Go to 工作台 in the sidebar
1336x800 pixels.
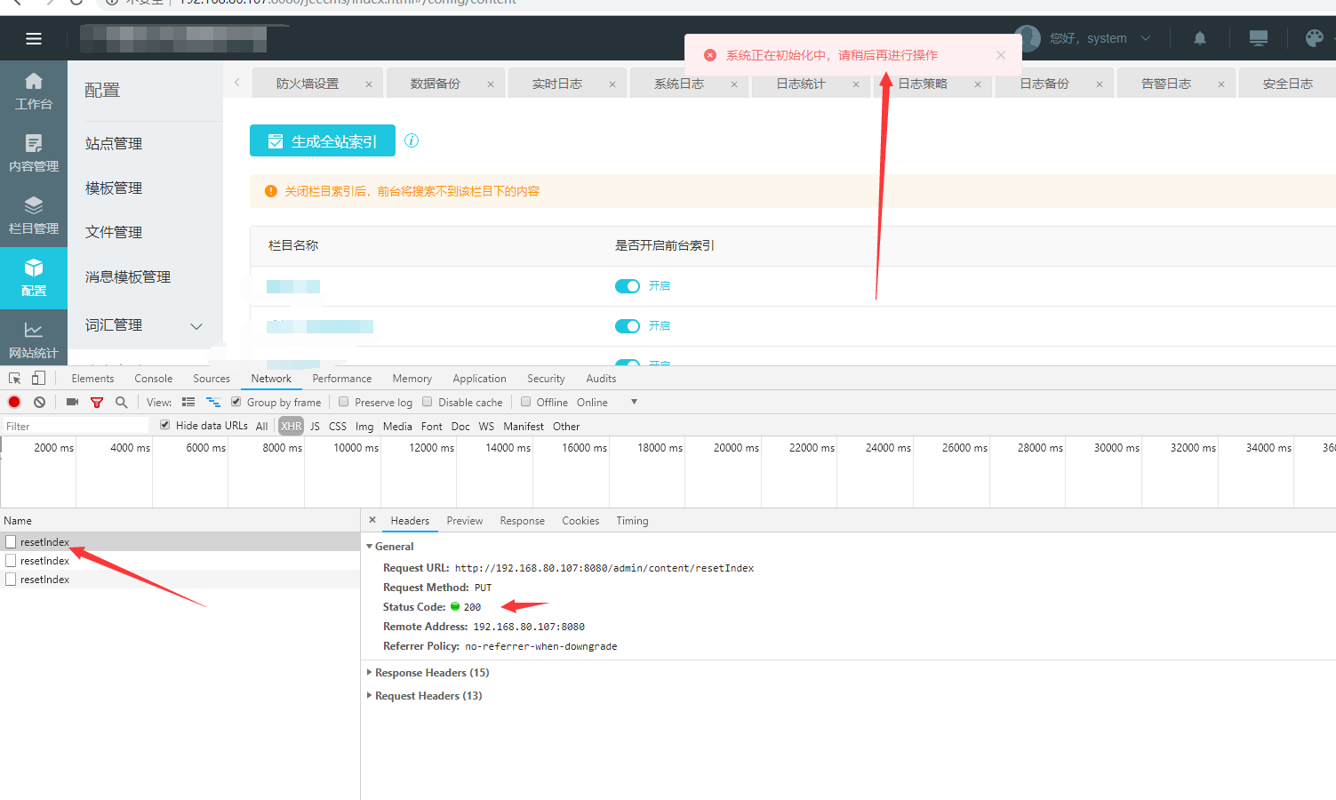pyautogui.click(x=34, y=92)
